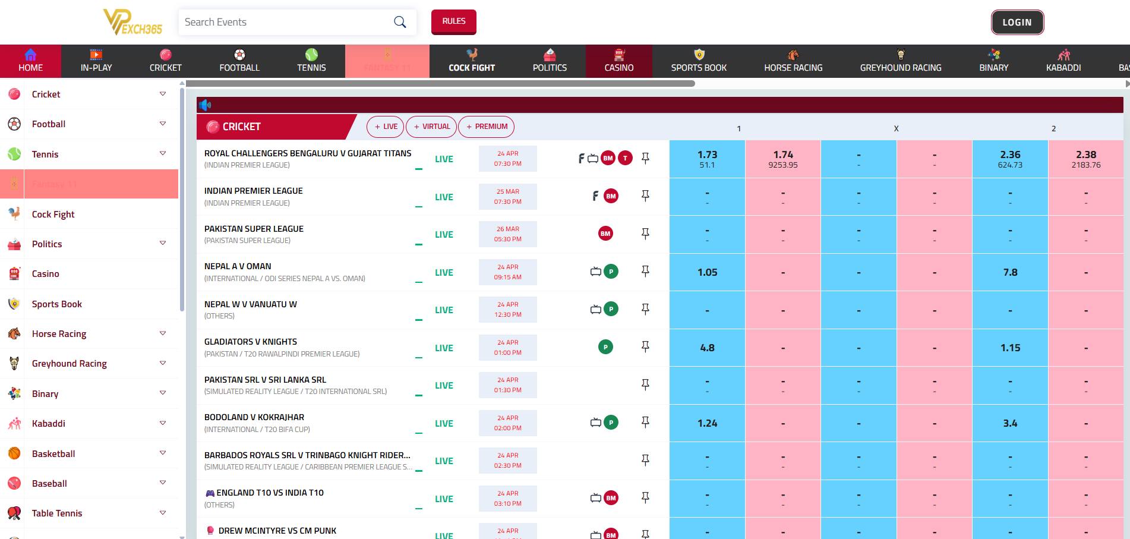Switch to the HORSE RACING nav tab

pos(793,61)
